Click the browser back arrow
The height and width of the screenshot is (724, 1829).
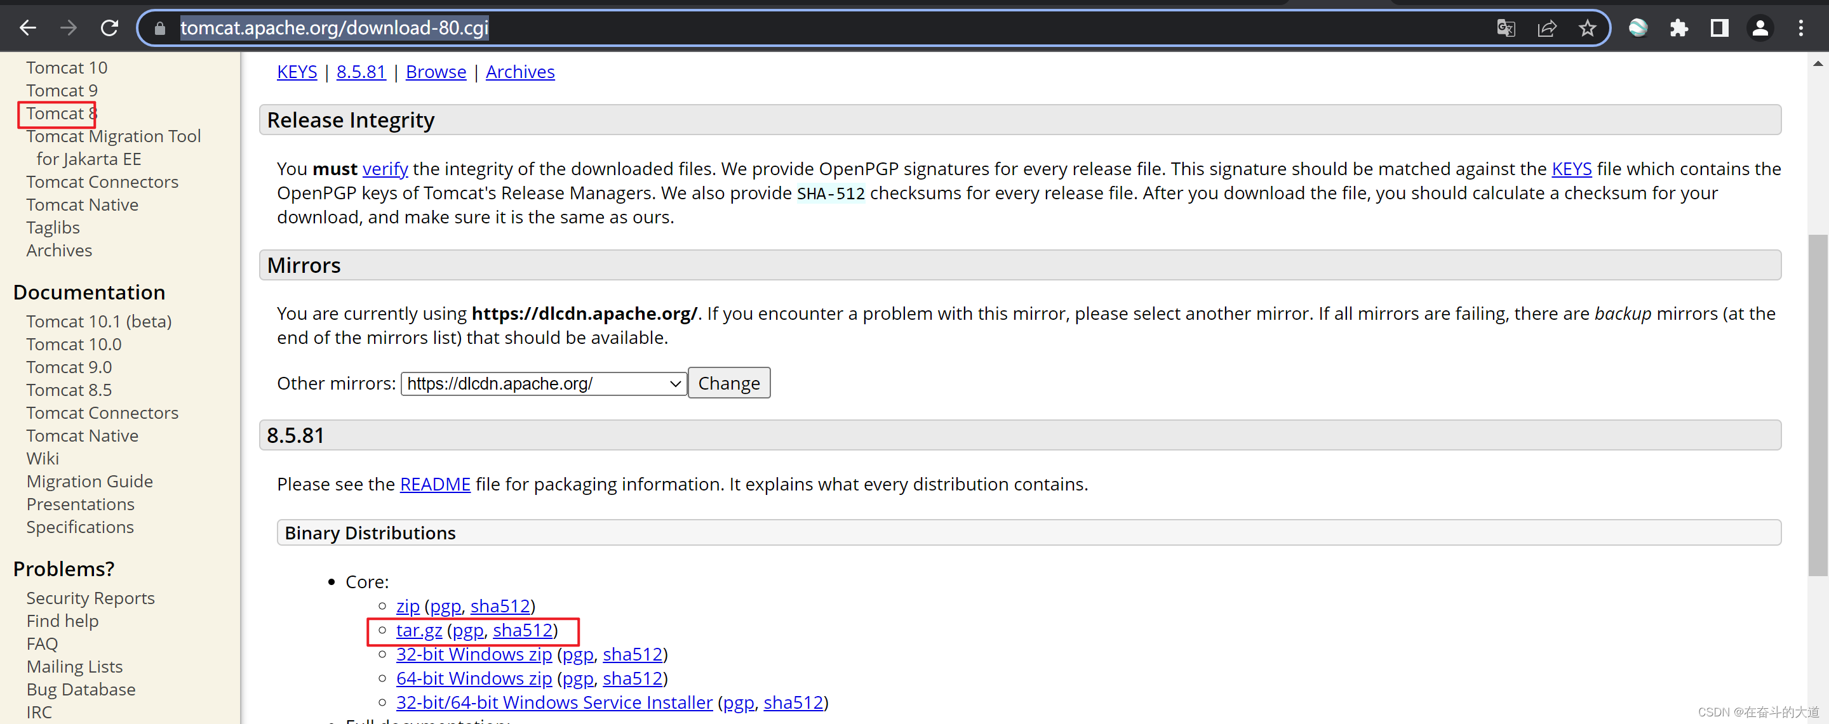(x=28, y=28)
